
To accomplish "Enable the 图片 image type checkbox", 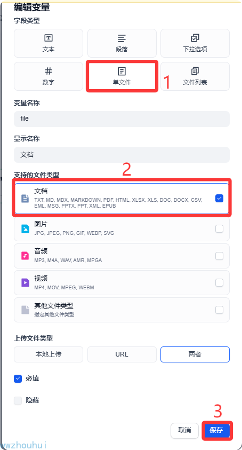I will coord(220,228).
